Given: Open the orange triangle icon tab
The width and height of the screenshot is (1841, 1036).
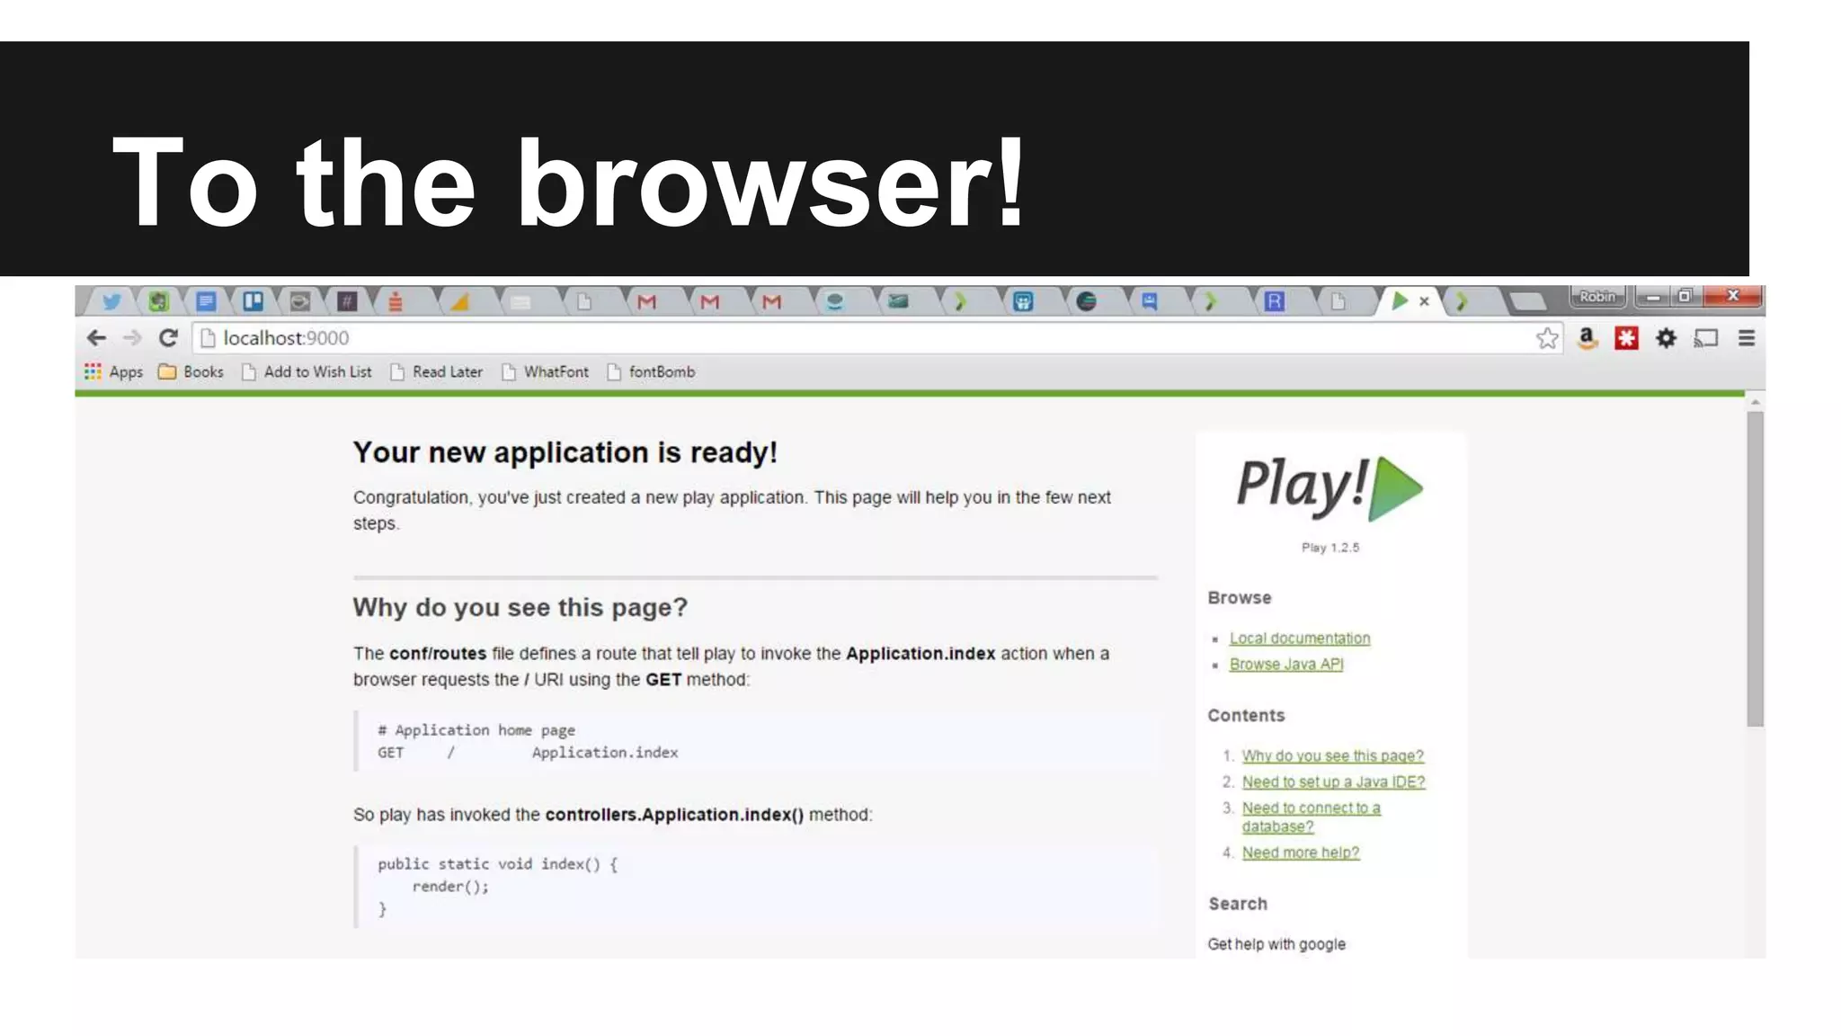Looking at the screenshot, I should tap(460, 302).
